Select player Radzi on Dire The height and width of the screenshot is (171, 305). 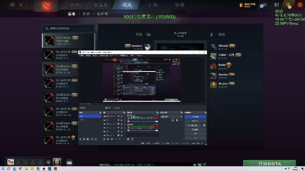coord(222,65)
